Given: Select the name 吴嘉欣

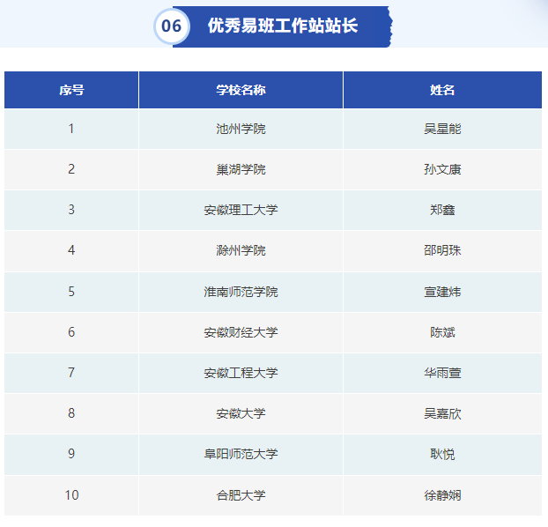Looking at the screenshot, I should point(442,413).
